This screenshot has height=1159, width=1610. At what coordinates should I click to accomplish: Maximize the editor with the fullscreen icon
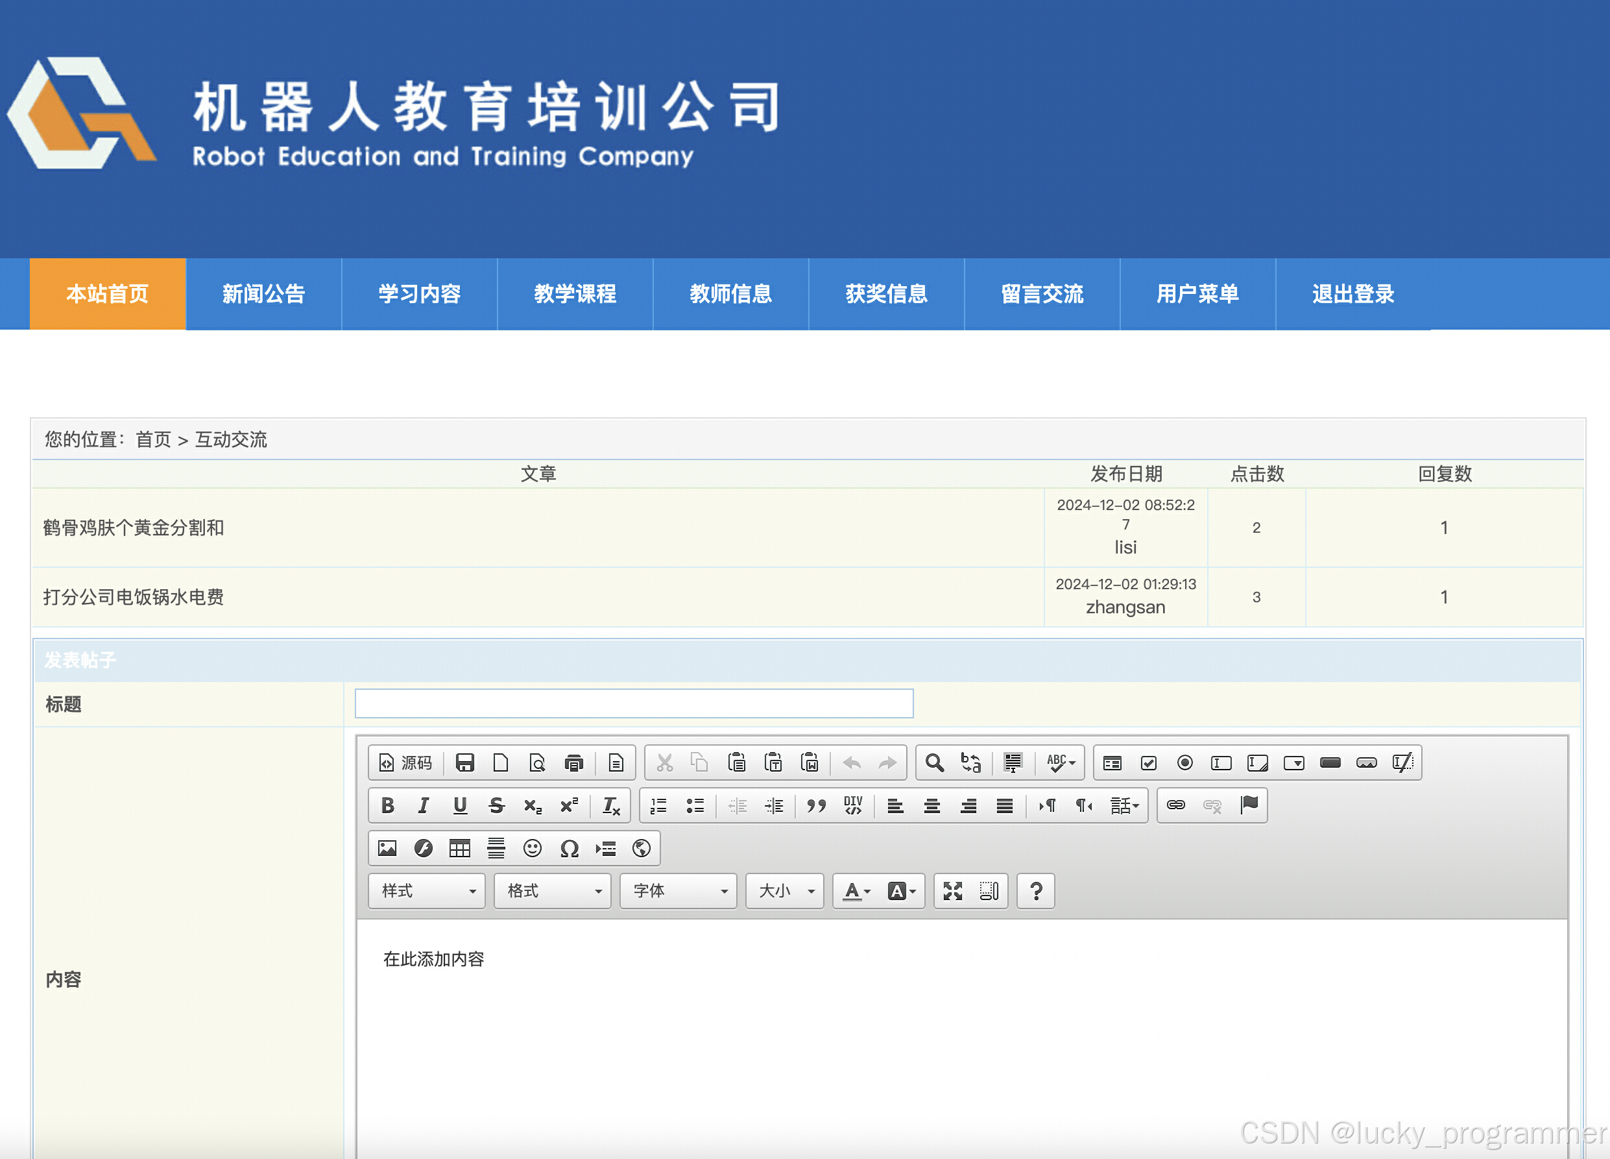pos(953,890)
